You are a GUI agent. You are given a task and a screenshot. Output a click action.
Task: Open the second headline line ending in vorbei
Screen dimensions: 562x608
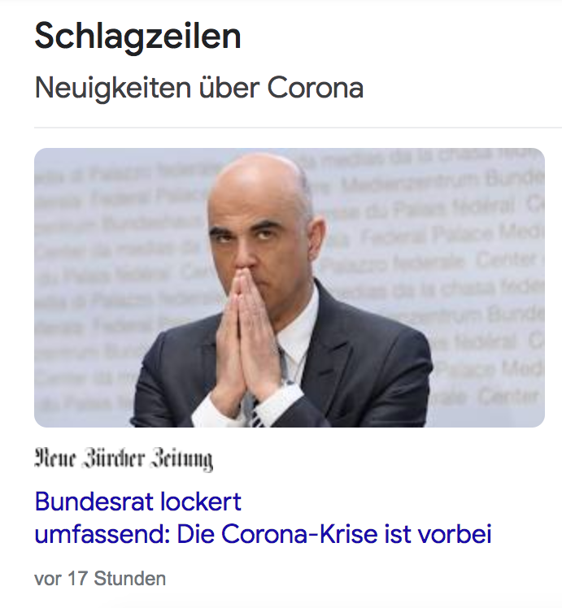[x=263, y=534]
